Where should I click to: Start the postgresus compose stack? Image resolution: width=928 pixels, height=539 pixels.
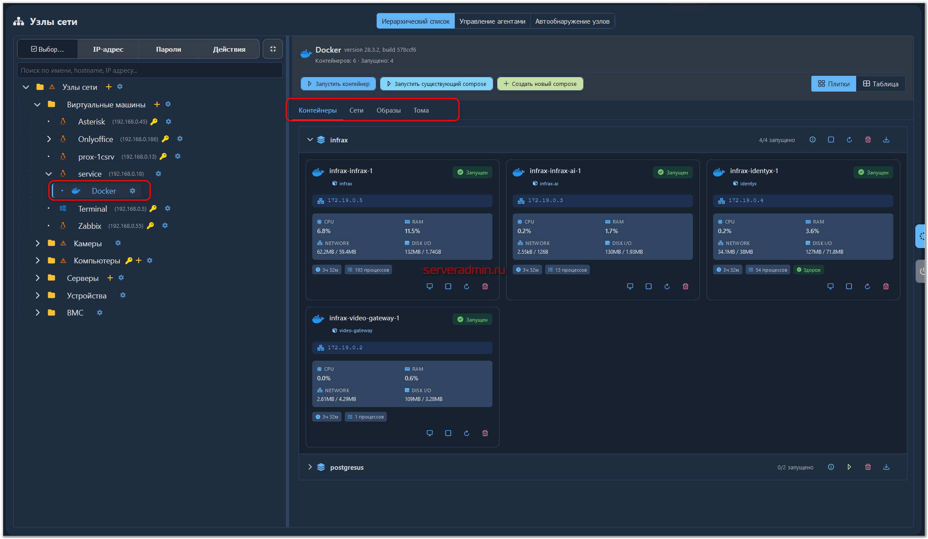pyautogui.click(x=849, y=467)
